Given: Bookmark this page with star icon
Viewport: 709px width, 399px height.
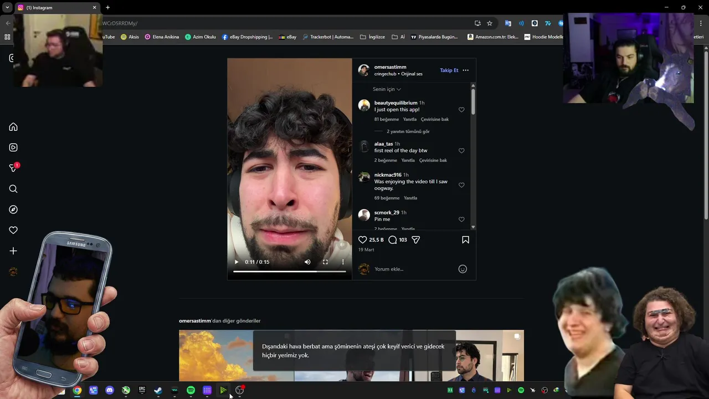Looking at the screenshot, I should pos(490,23).
